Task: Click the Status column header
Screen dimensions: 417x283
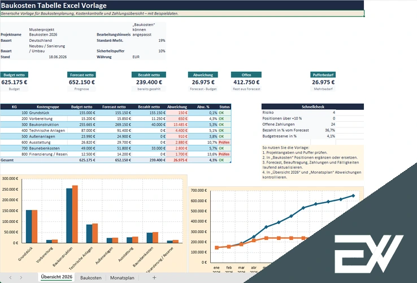Action: click(224, 107)
